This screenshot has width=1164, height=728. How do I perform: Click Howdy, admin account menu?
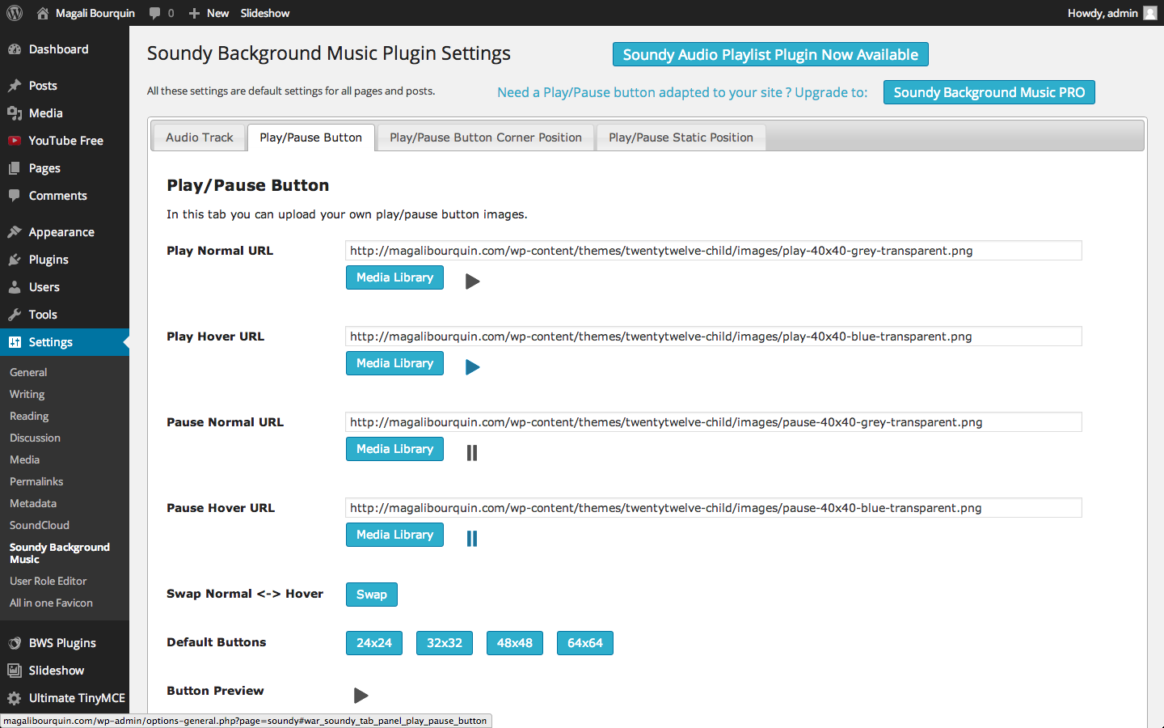tap(1112, 13)
